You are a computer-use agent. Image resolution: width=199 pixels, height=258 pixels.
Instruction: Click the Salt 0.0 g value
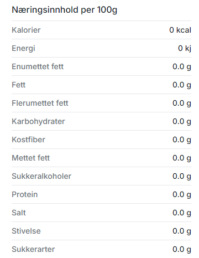[182, 213]
